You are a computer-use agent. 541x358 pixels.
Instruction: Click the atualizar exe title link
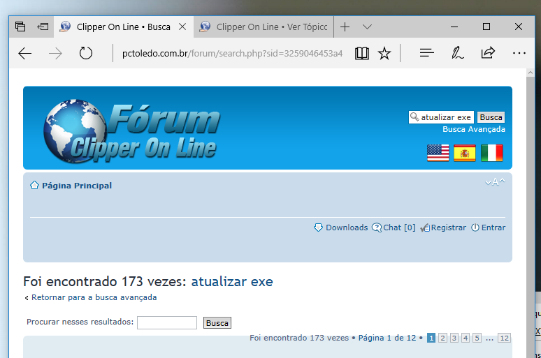point(232,282)
